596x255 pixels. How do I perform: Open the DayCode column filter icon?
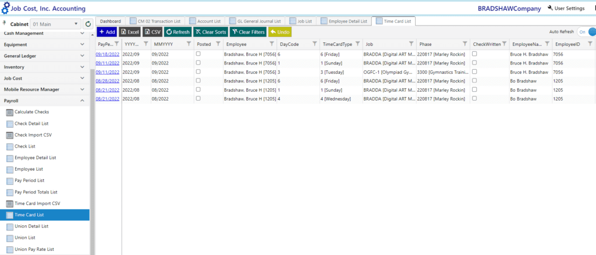(x=315, y=44)
